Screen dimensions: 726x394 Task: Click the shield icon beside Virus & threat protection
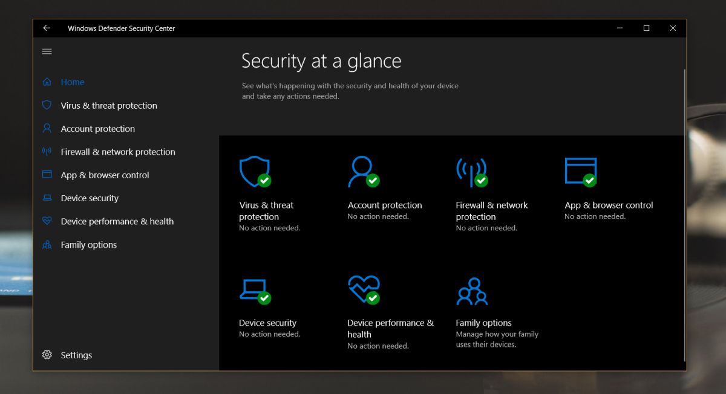tap(47, 105)
